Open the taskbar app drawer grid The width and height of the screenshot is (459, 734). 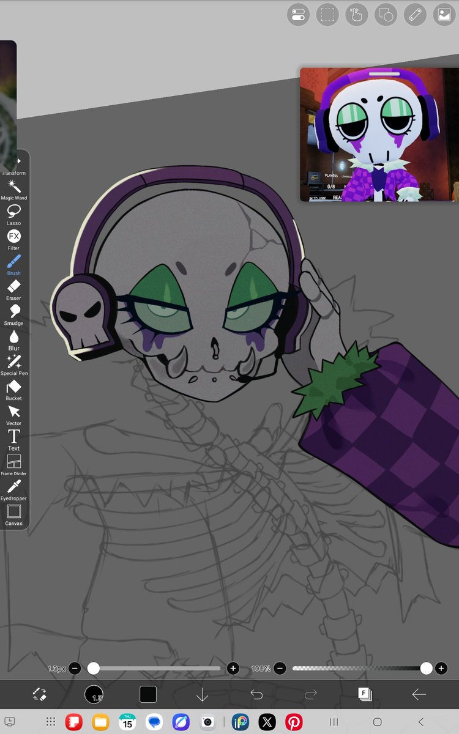[51, 722]
